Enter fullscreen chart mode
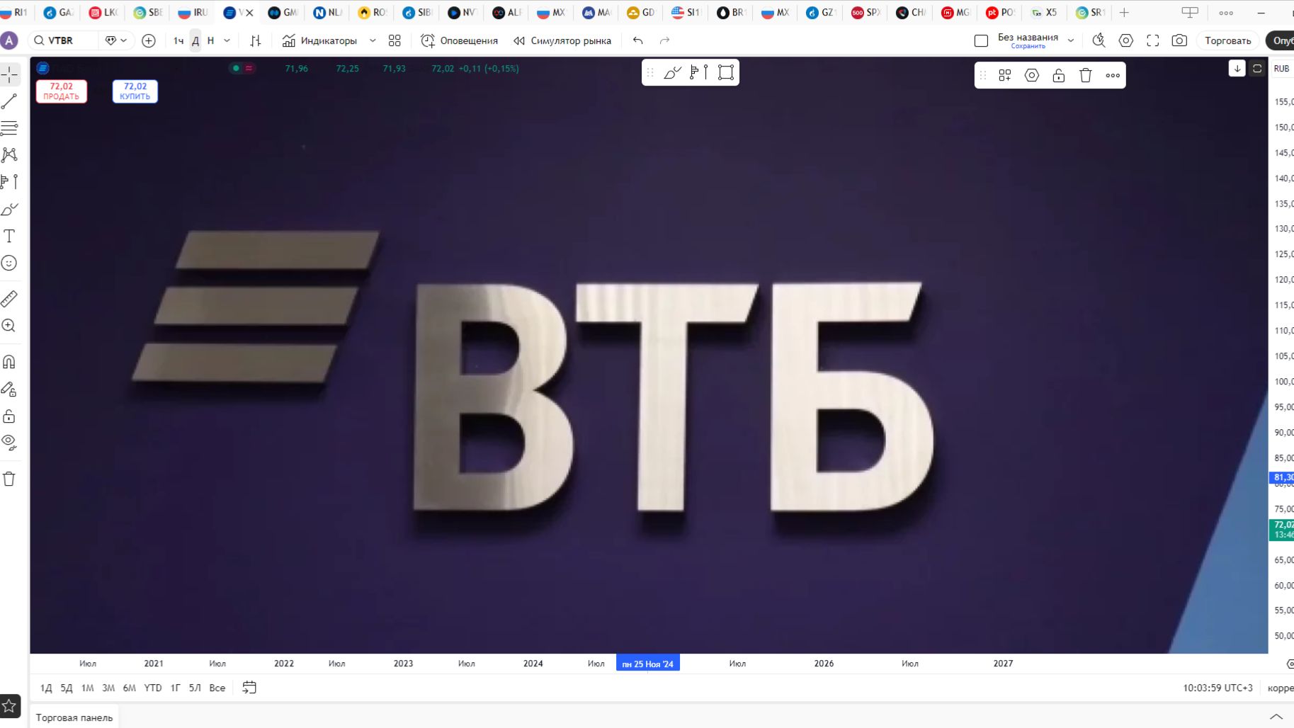 pos(1153,40)
